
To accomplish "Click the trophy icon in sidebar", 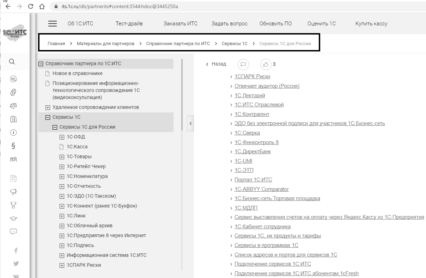I will coord(13,205).
